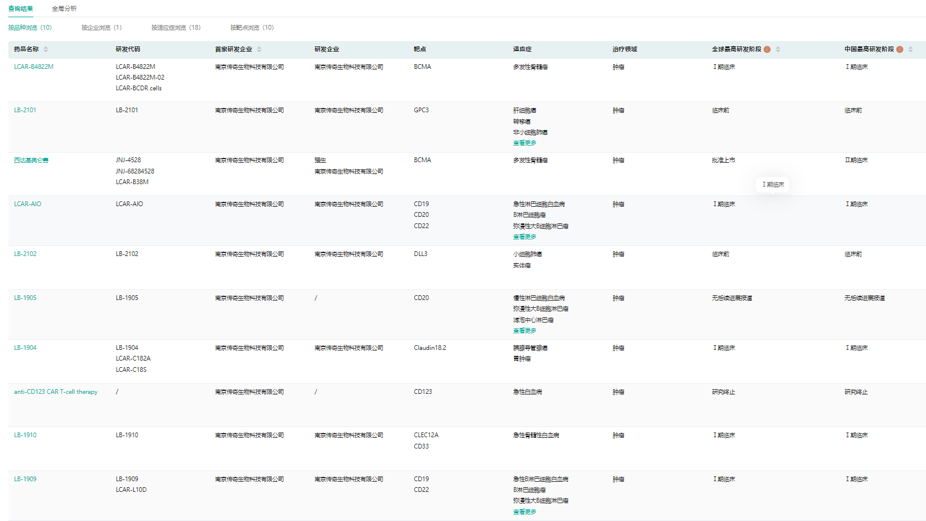Screen dimensions: 926x521
Task: Click info icon next to 全球最高研发阶段
Action: 767,49
